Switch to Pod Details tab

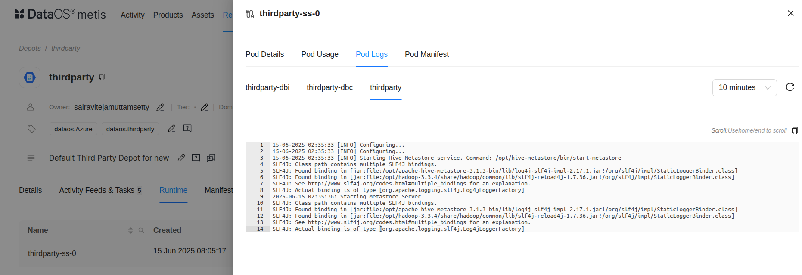[x=264, y=54]
